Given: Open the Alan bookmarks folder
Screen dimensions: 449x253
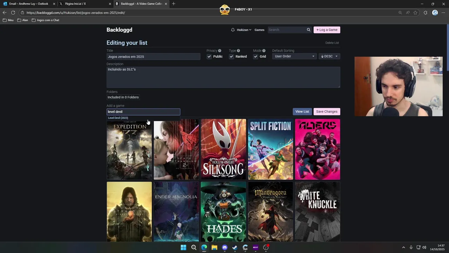Looking at the screenshot, I should [x=22, y=20].
